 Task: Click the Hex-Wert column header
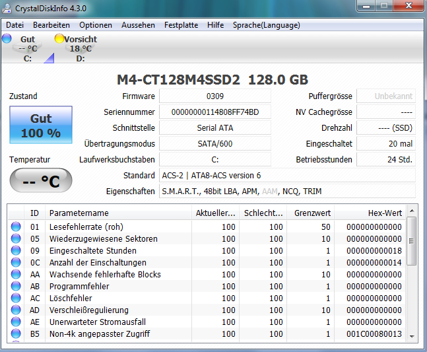click(x=370, y=213)
